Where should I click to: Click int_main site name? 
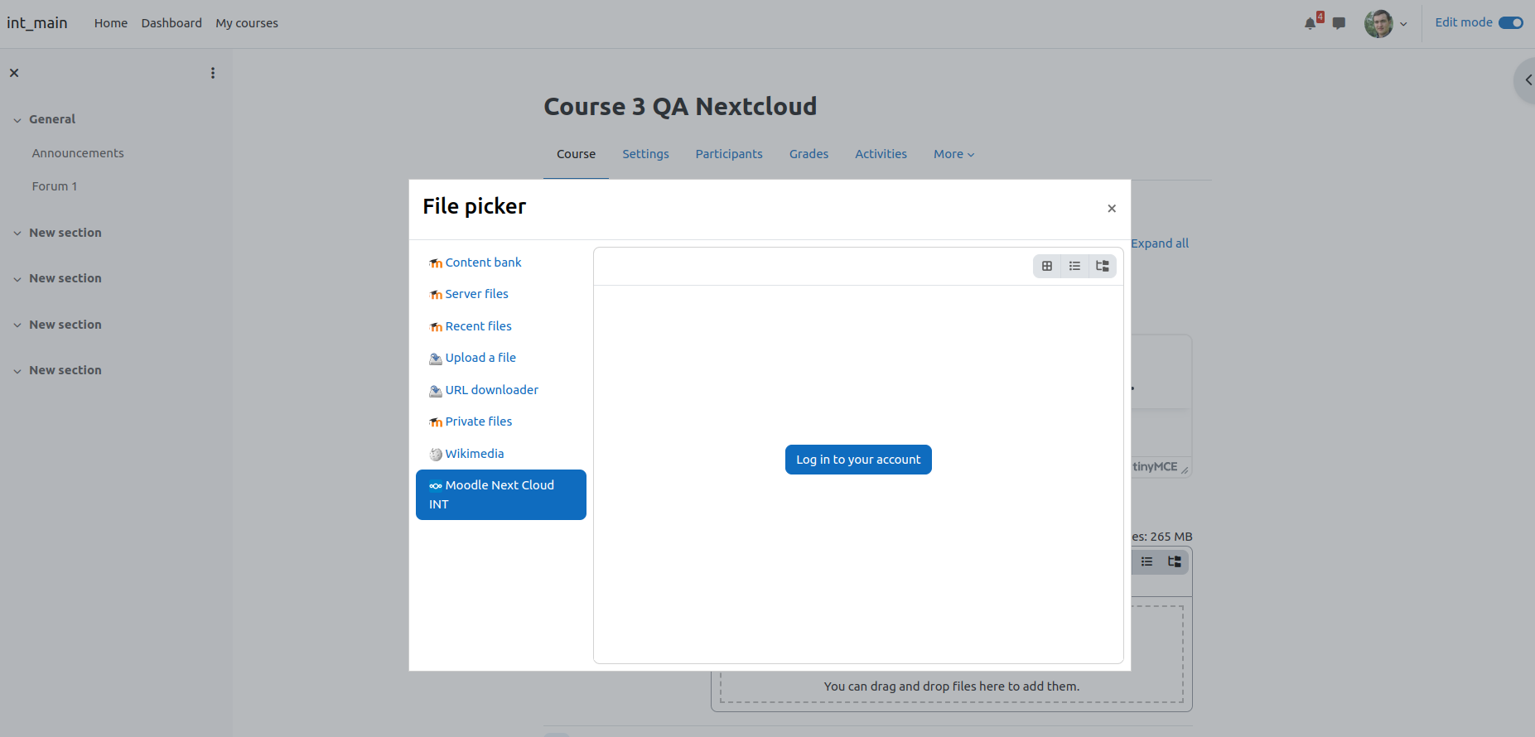point(37,23)
